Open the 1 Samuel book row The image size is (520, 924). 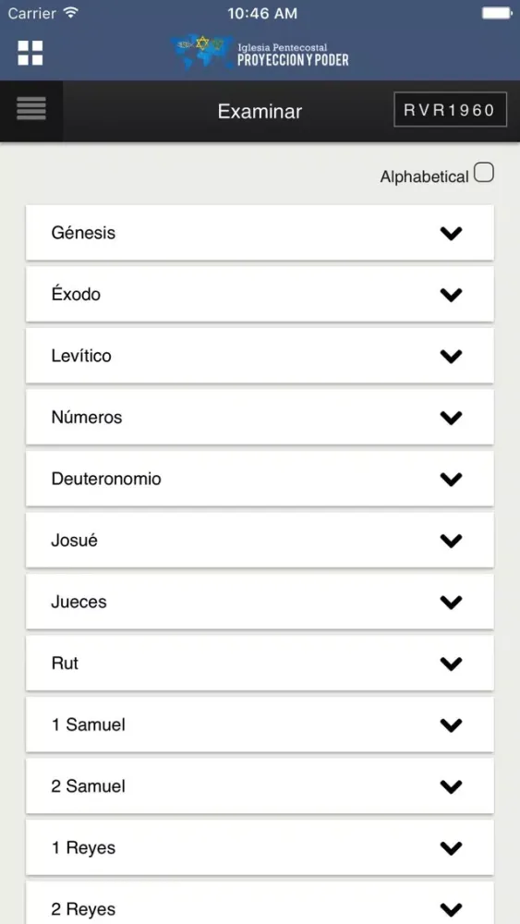[x=260, y=724]
